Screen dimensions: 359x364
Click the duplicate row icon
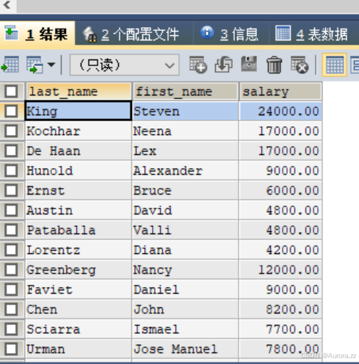point(224,65)
